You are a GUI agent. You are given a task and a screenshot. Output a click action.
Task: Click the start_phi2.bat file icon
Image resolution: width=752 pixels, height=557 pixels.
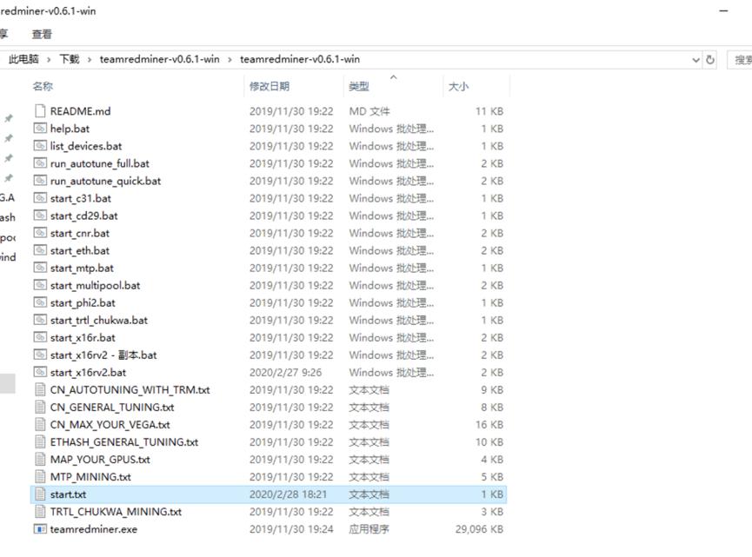click(x=40, y=302)
